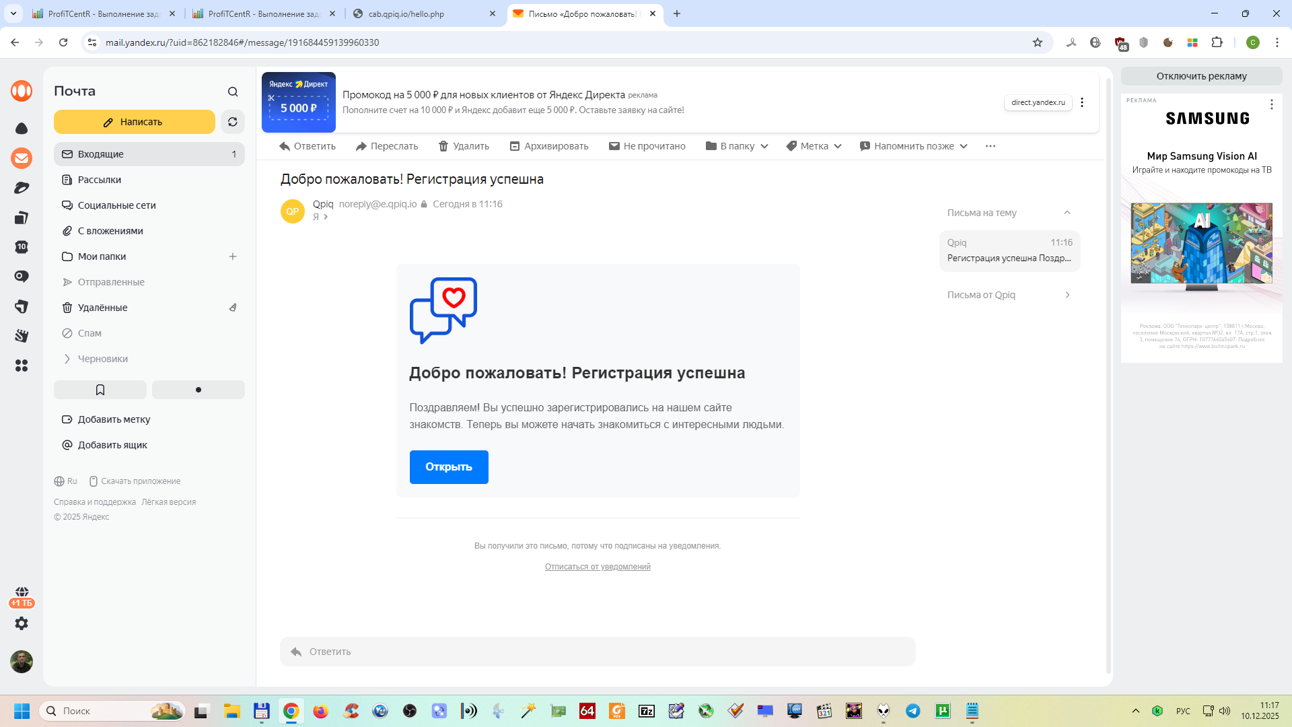
Task: Expand the Черновики folder chevron
Action: click(x=67, y=359)
